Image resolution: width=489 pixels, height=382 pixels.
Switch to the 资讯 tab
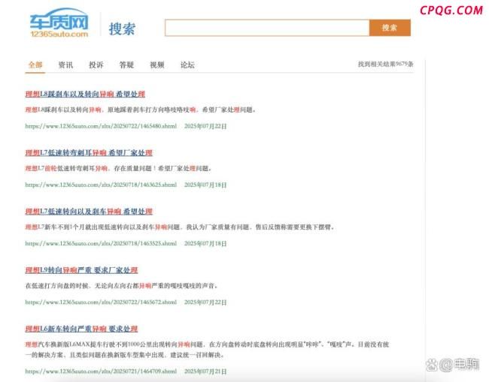65,65
